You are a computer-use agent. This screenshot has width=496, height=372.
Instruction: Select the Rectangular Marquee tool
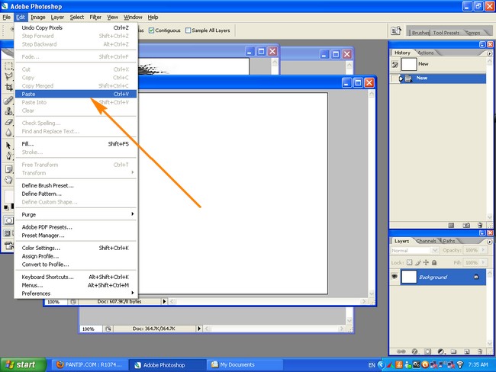(8, 66)
